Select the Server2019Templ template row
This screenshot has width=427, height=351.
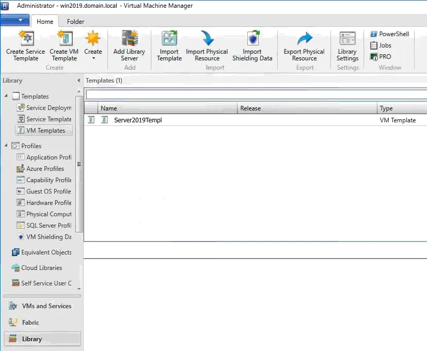click(x=256, y=120)
